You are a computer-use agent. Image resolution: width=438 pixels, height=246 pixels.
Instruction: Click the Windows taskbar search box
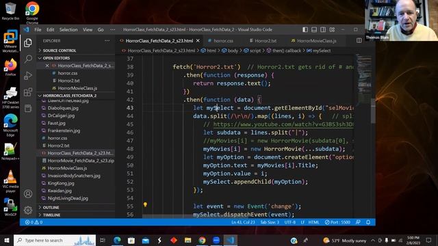55,240
